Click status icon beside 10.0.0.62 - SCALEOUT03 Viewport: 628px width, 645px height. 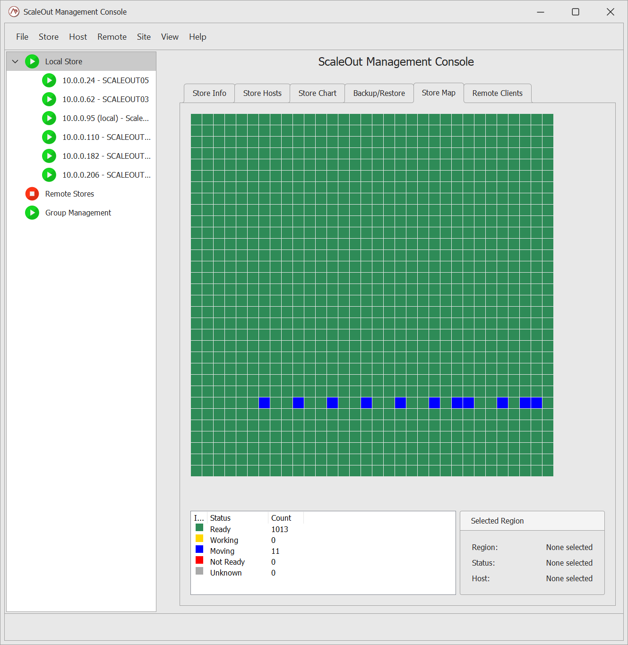point(49,99)
